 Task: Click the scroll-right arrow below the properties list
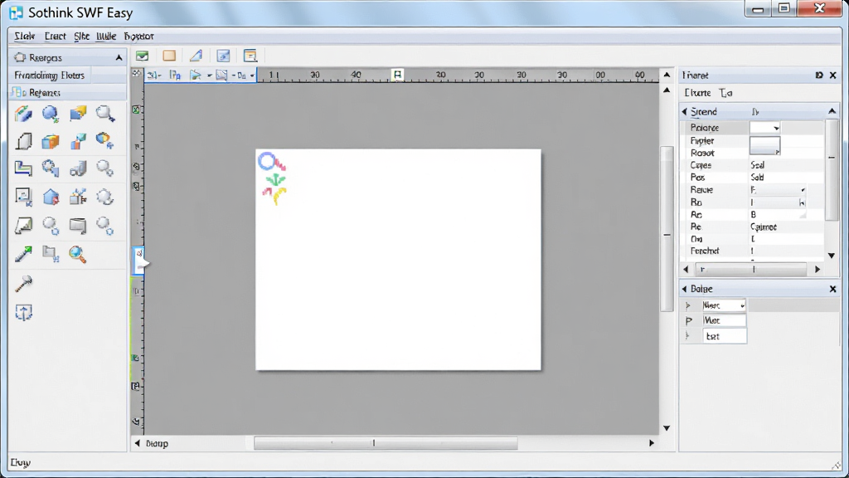click(x=817, y=270)
